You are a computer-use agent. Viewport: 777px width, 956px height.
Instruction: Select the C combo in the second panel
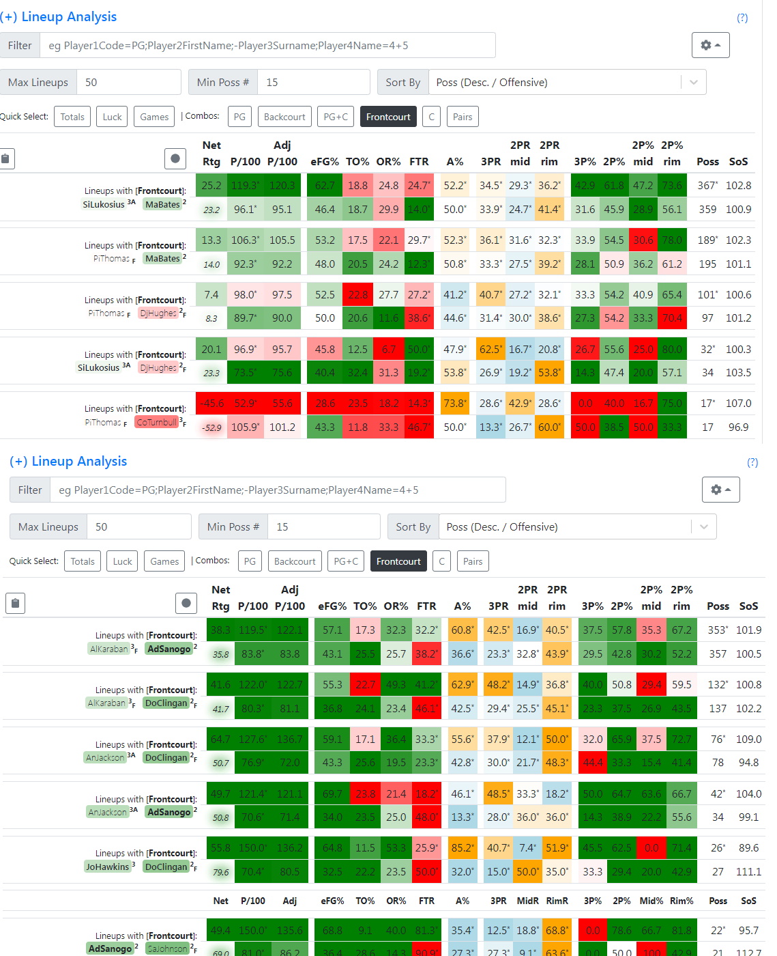(x=441, y=561)
